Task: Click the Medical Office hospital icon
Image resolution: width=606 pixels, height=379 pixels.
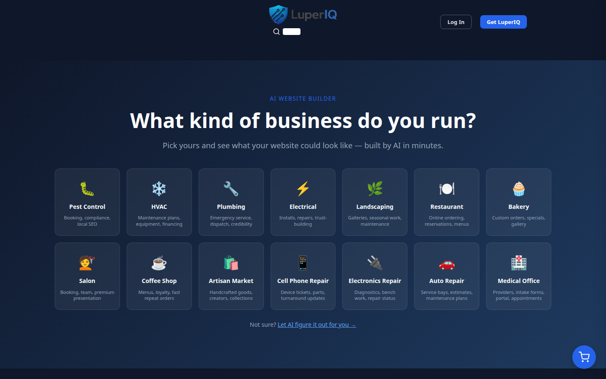Action: pos(518,262)
